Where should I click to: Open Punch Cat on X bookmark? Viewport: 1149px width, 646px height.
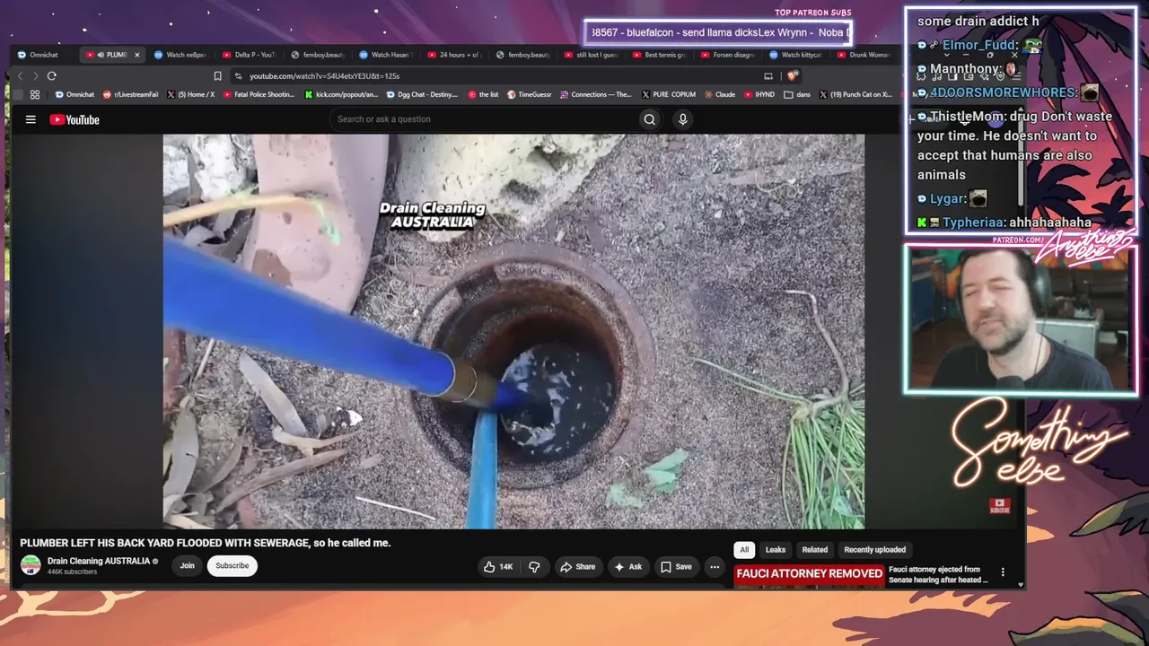[x=855, y=94]
